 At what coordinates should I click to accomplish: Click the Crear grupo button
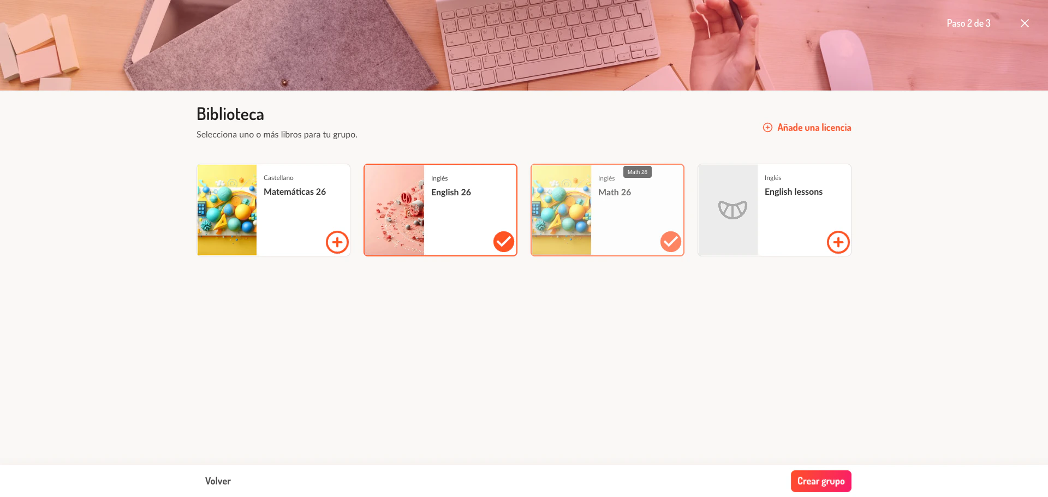point(821,481)
